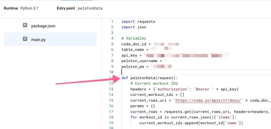Screen dimensions: 271x129
Task: Open package.json in the file list
Action: (43, 26)
